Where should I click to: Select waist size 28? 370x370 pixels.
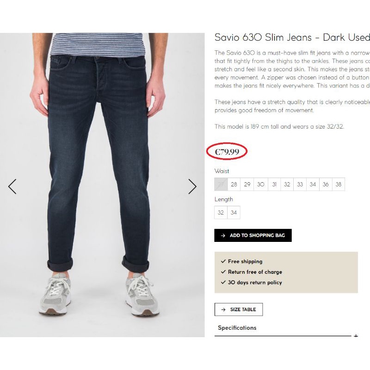(x=234, y=185)
